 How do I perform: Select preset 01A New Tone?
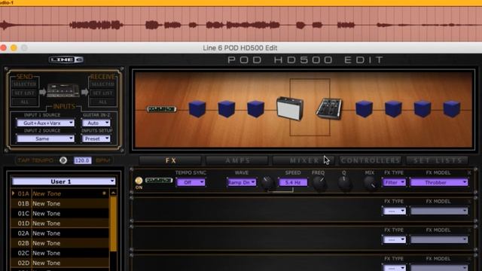(x=60, y=193)
